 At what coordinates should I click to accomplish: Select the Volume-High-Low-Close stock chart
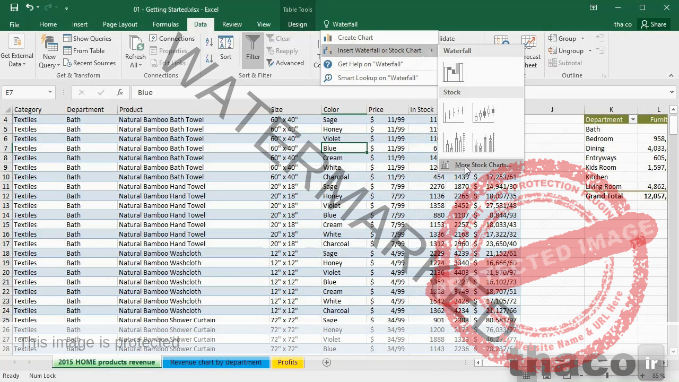pyautogui.click(x=454, y=142)
